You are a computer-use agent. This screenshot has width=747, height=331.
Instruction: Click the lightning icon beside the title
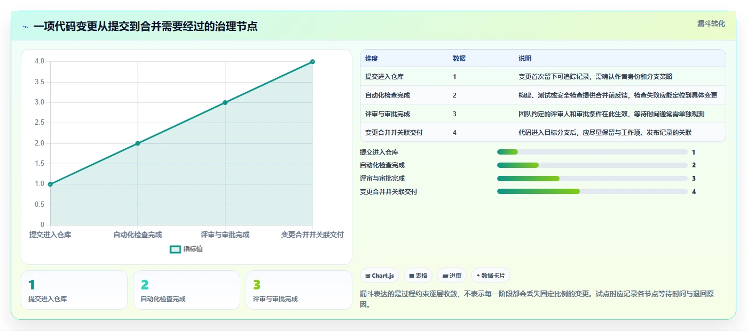click(x=25, y=27)
